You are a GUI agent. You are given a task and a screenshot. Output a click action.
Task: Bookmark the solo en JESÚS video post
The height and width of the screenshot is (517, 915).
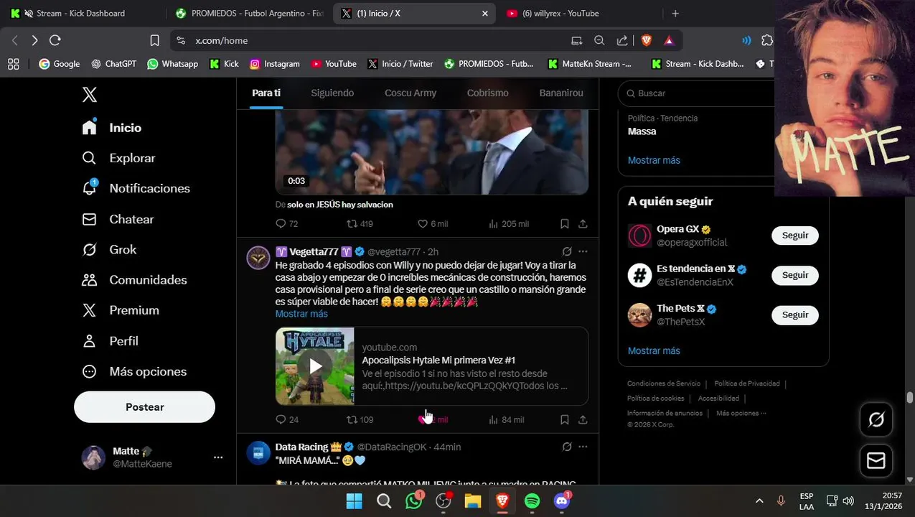[565, 224]
